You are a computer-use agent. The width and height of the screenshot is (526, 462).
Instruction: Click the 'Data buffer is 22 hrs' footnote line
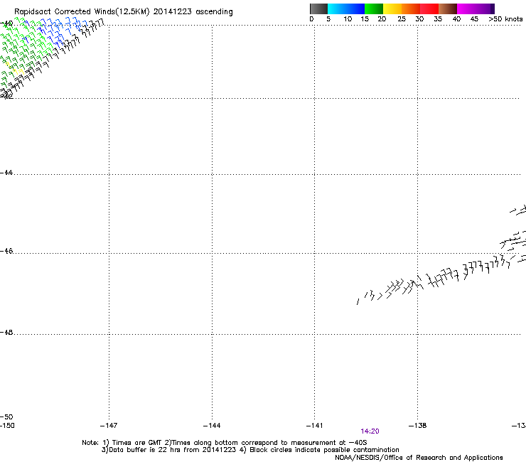coord(250,450)
